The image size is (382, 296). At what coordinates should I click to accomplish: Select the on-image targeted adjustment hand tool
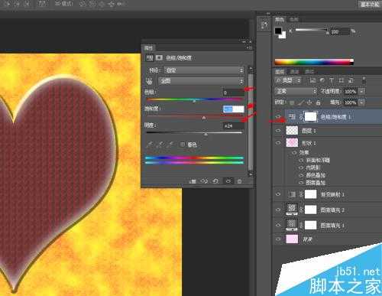tap(150, 81)
